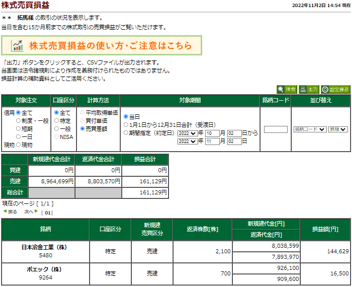Click the 設定保存 button
Image resolution: width=352 pixels, height=287 pixels.
tap(335, 90)
